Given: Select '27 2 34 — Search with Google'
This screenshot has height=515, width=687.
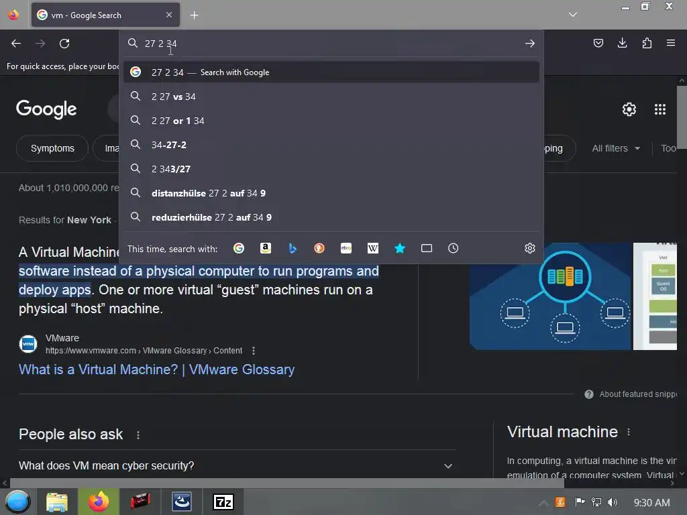Looking at the screenshot, I should pos(331,72).
